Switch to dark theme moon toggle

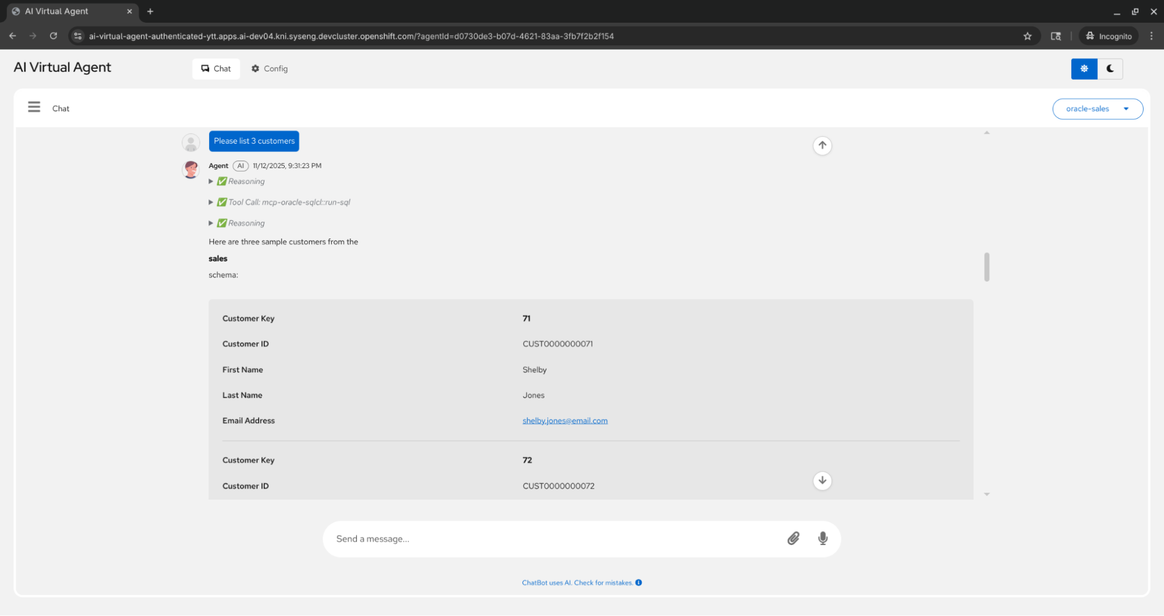tap(1110, 69)
